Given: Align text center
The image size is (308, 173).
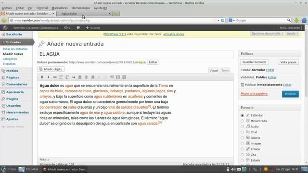Looking at the screenshot, I should 86,77.
